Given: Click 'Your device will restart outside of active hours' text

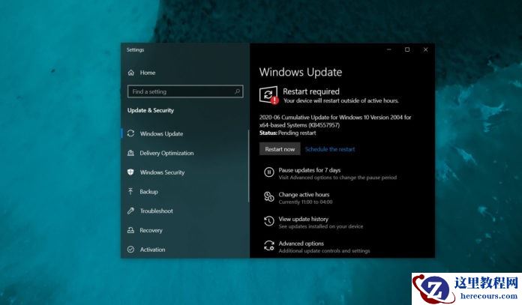Looking at the screenshot, I should click(340, 100).
